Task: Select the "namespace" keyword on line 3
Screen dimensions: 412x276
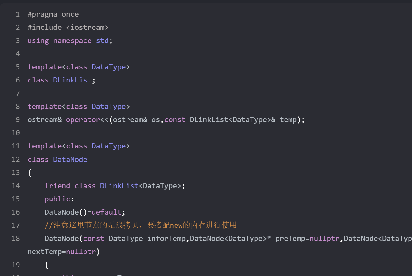Action: pyautogui.click(x=72, y=41)
